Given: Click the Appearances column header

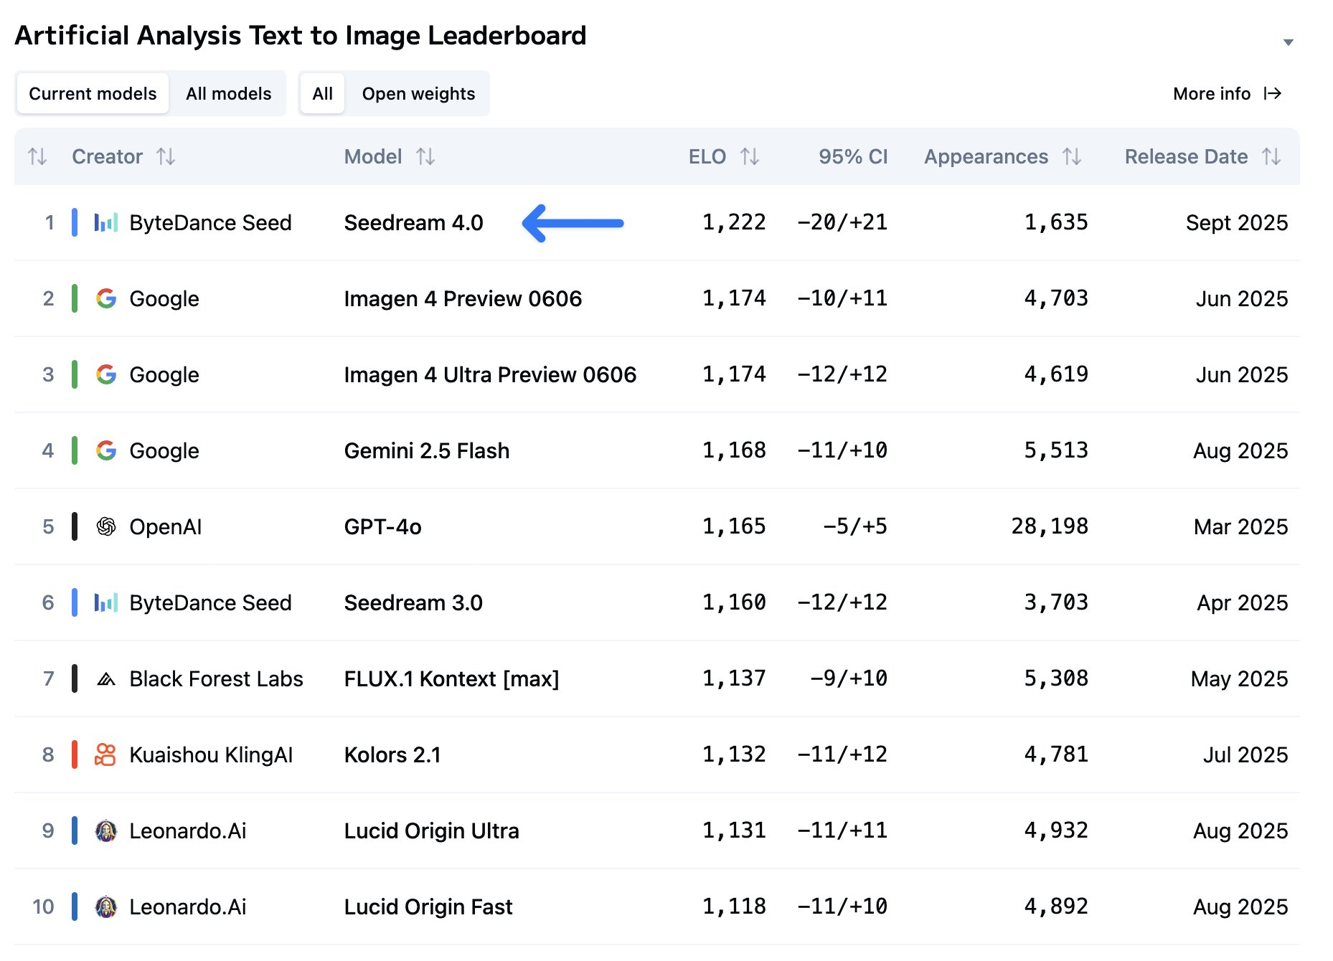Looking at the screenshot, I should coord(986,156).
